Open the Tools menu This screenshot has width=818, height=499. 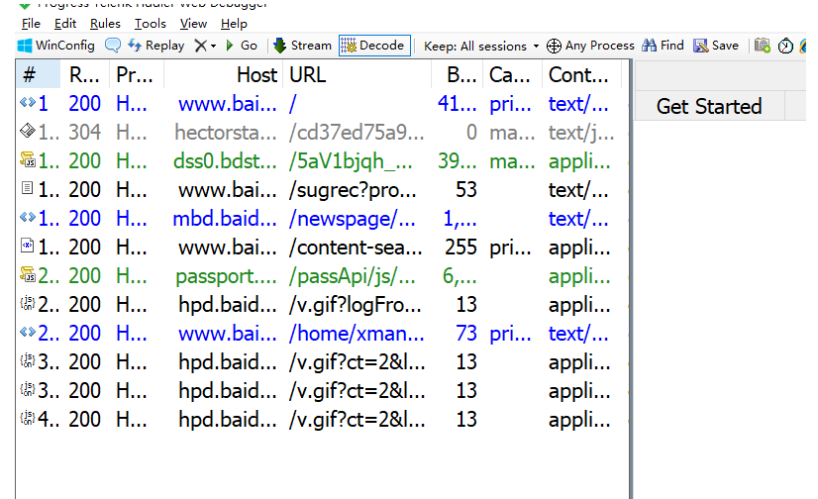click(x=151, y=24)
